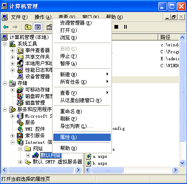Collapse the 系统工具 tree node
This screenshot has width=187, height=184.
coord(5,44)
